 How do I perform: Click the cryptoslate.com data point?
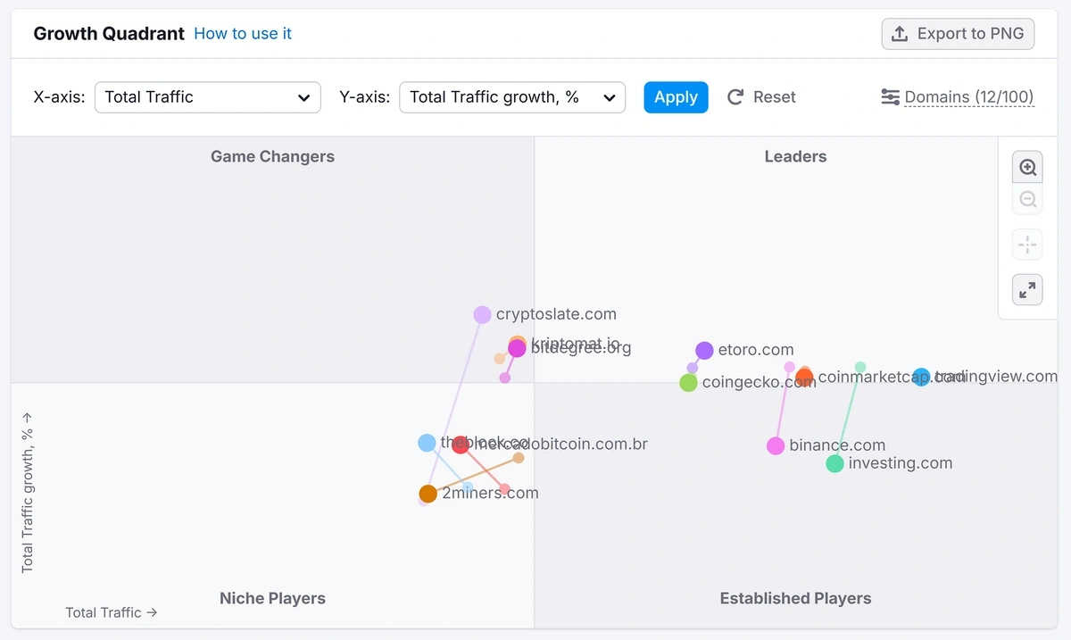482,314
